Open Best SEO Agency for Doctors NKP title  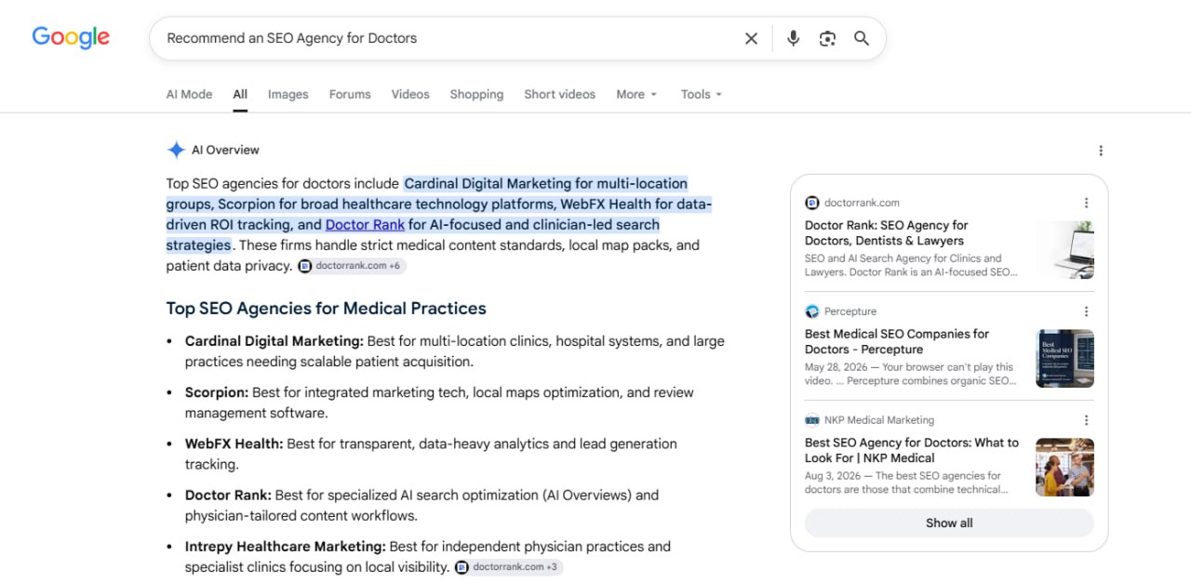912,450
